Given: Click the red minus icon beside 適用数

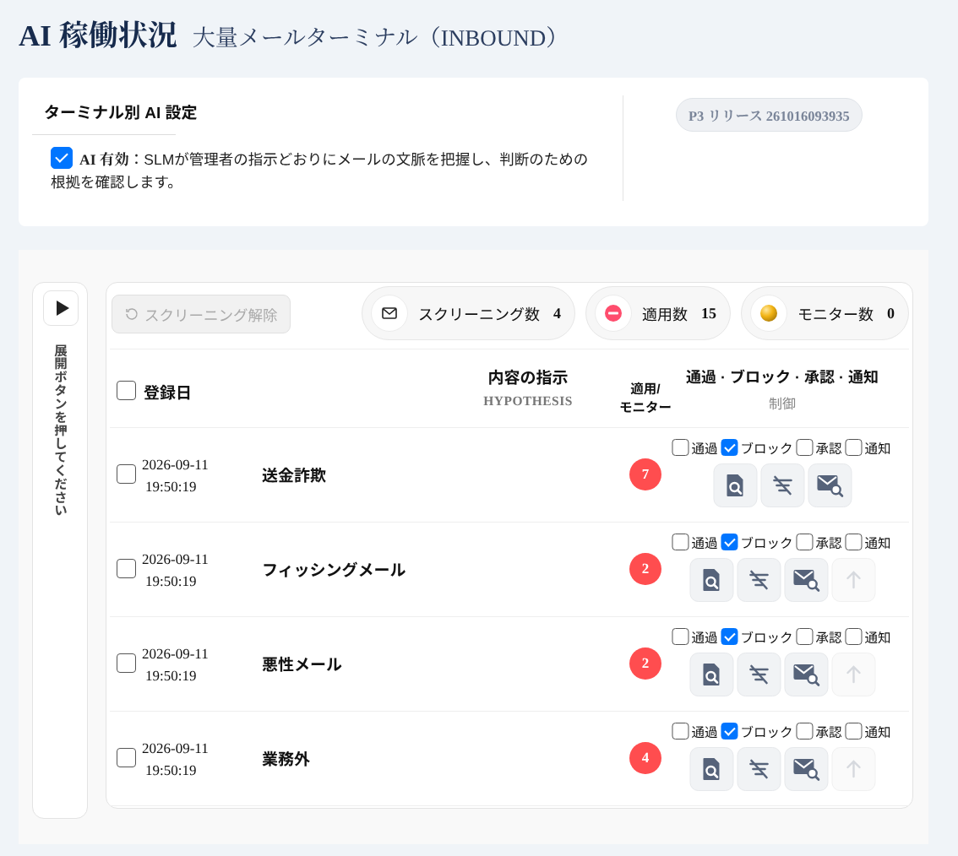Looking at the screenshot, I should click(x=612, y=313).
